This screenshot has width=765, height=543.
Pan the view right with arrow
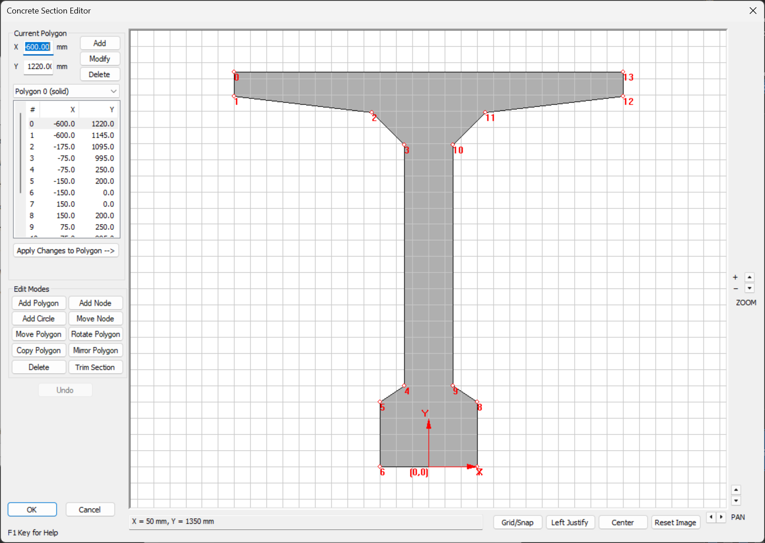(721, 517)
